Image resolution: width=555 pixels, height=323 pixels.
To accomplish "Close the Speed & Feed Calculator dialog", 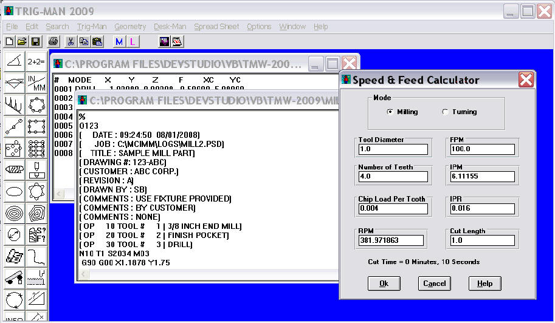I will click(526, 80).
